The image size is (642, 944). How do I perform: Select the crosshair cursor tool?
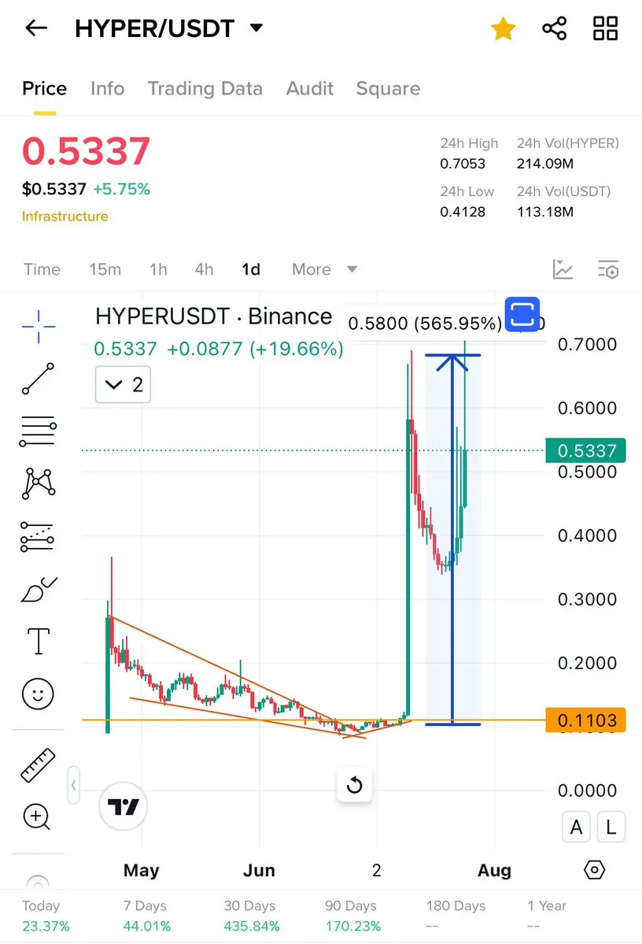[39, 327]
